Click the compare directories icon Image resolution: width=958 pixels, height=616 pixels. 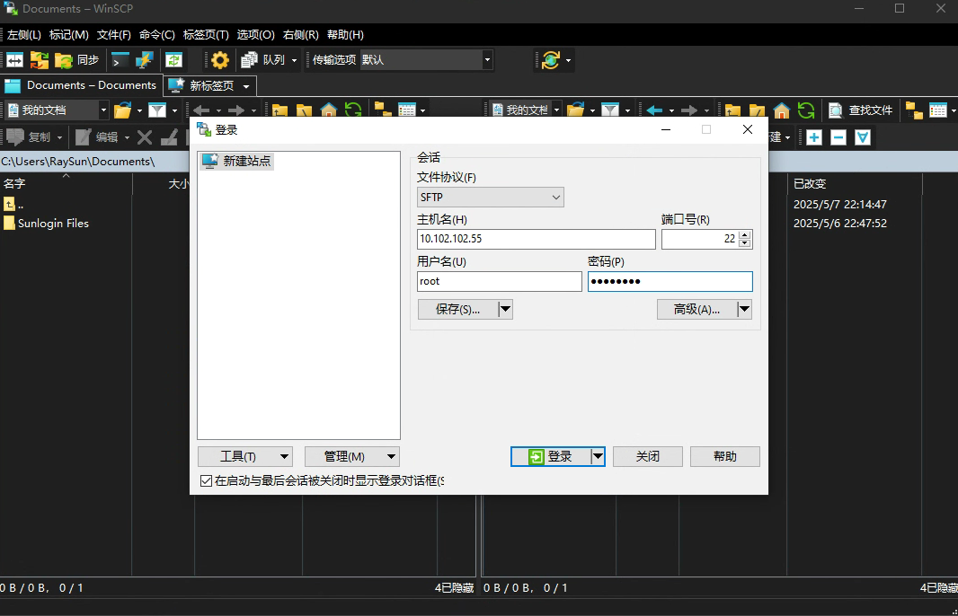tap(40, 60)
